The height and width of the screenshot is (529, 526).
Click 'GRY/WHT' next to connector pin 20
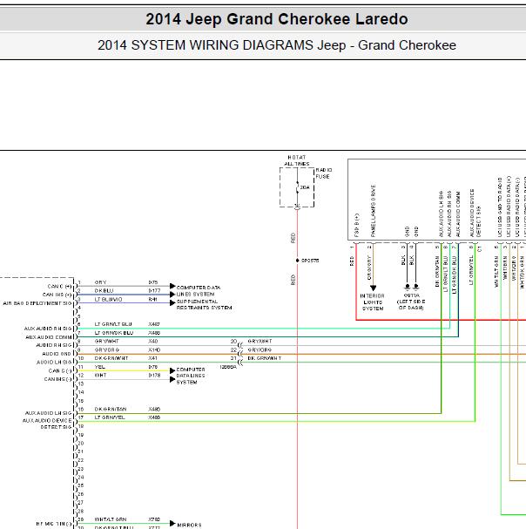[260, 341]
